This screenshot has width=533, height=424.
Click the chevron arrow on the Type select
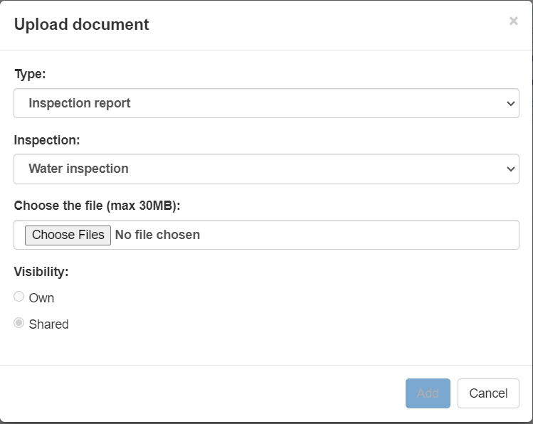pyautogui.click(x=510, y=104)
